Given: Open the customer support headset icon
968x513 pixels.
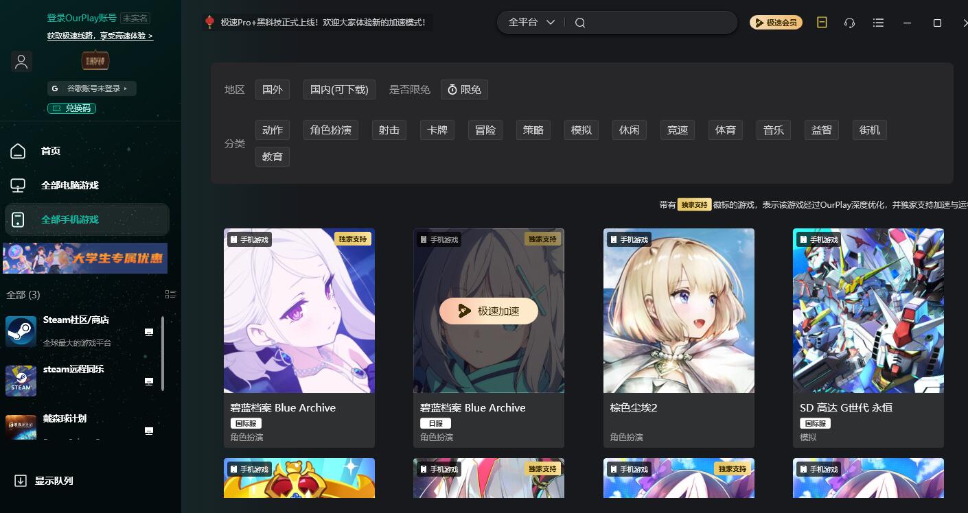Looking at the screenshot, I should (x=849, y=23).
